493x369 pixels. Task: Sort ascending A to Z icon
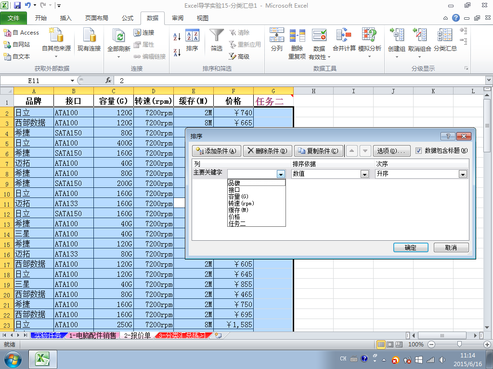pos(177,37)
